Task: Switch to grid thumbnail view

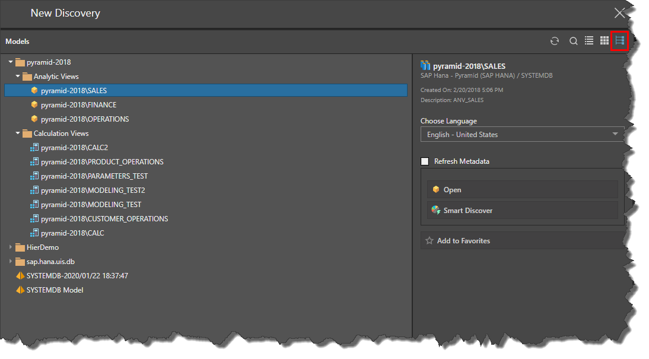Action: point(605,40)
